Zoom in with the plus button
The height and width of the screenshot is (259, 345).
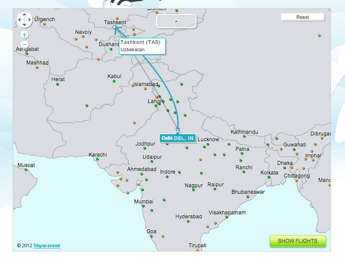(25, 35)
